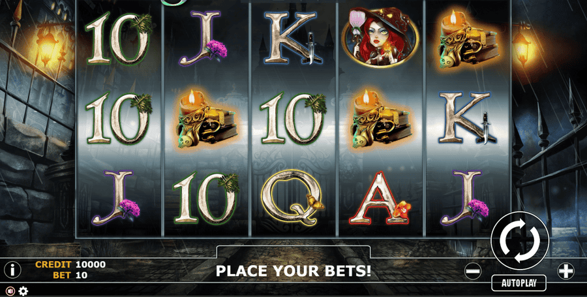Open settings gear icon
The height and width of the screenshot is (297, 587).
pos(23,290)
